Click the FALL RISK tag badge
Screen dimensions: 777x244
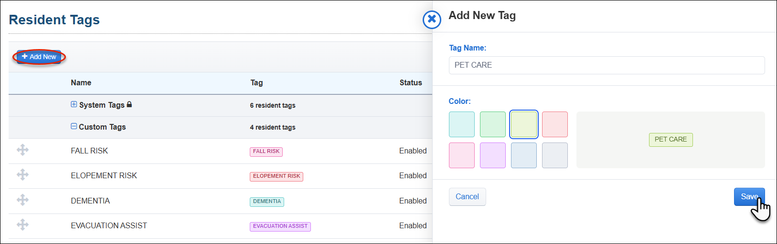pos(266,152)
